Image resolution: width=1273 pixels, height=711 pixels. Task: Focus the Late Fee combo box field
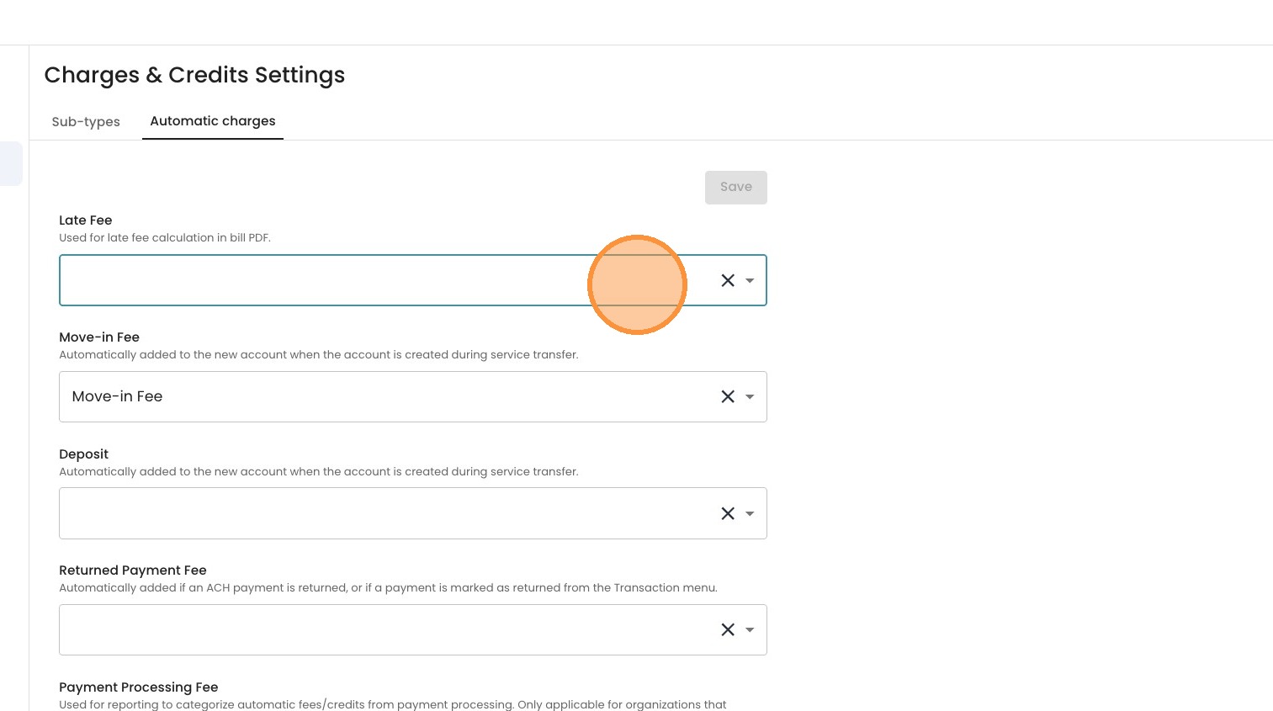pyautogui.click(x=320, y=280)
